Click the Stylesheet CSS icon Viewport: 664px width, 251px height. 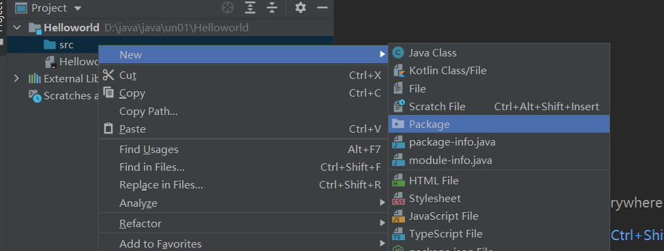399,198
